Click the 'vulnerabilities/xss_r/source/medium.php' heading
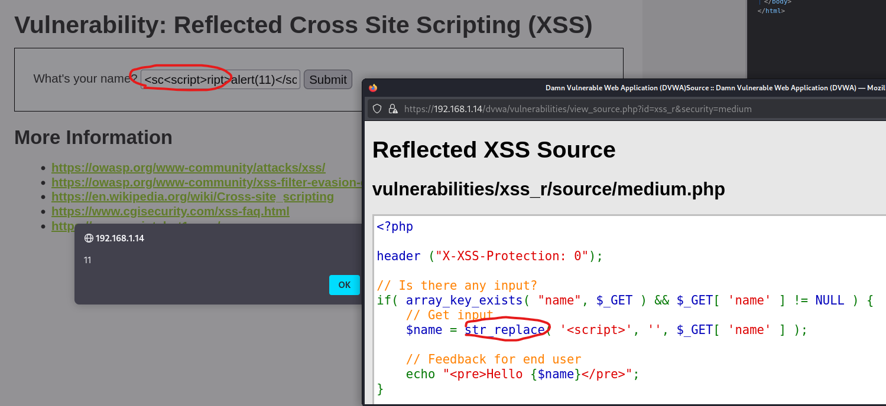The height and width of the screenshot is (406, 886). [x=549, y=189]
